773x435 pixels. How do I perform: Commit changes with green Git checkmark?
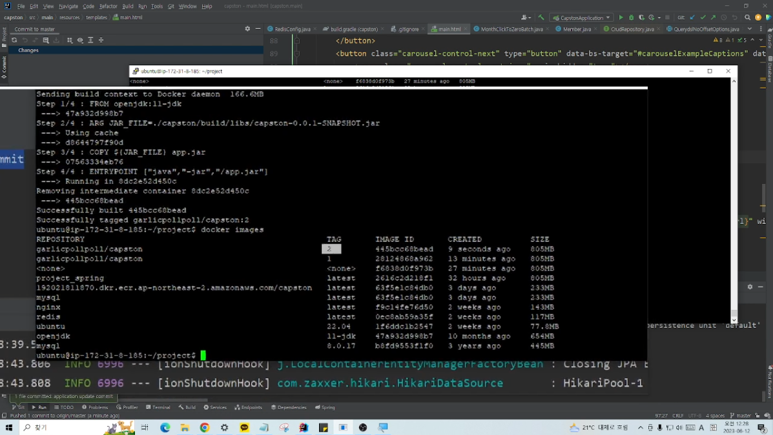pyautogui.click(x=703, y=17)
